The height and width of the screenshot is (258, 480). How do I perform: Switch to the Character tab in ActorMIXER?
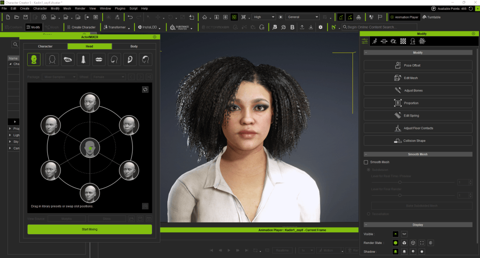click(x=45, y=46)
